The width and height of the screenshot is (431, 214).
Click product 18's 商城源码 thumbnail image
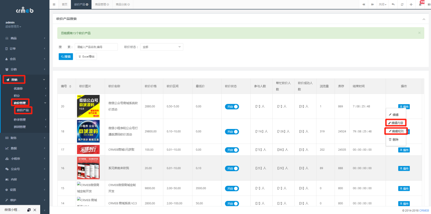pyautogui.click(x=88, y=131)
